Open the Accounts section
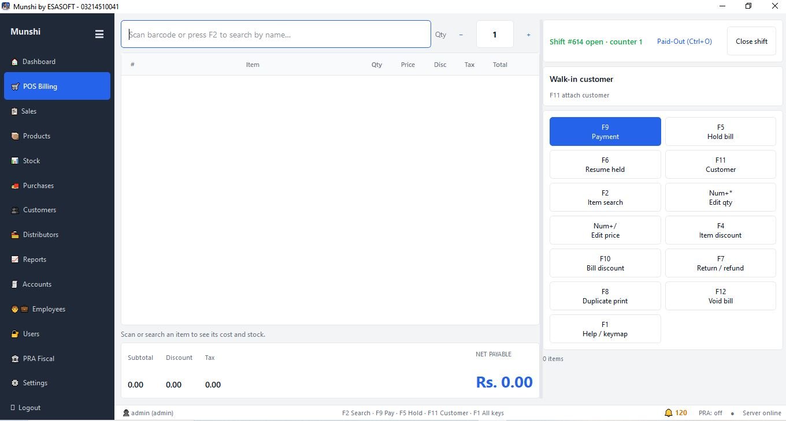 click(x=57, y=284)
